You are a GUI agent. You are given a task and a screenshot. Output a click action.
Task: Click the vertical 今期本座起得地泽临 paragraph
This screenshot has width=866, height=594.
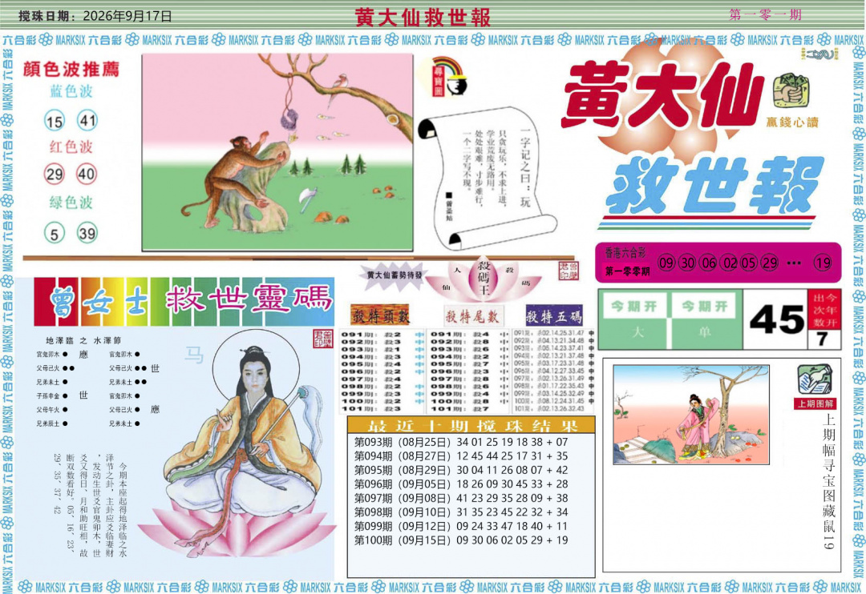click(90, 504)
